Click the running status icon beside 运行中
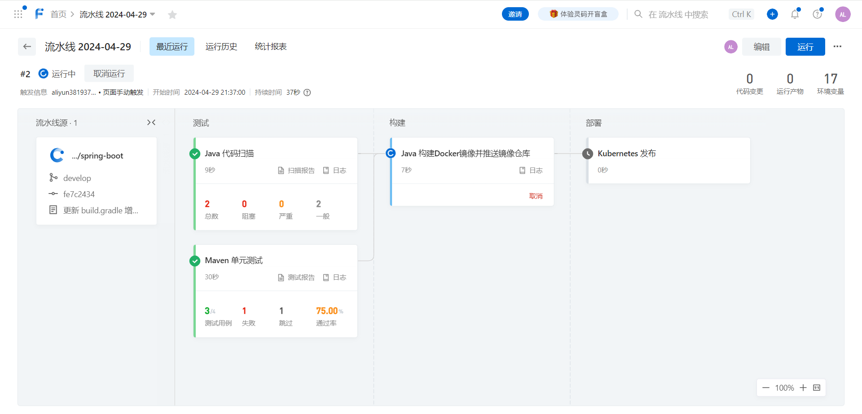 click(43, 74)
